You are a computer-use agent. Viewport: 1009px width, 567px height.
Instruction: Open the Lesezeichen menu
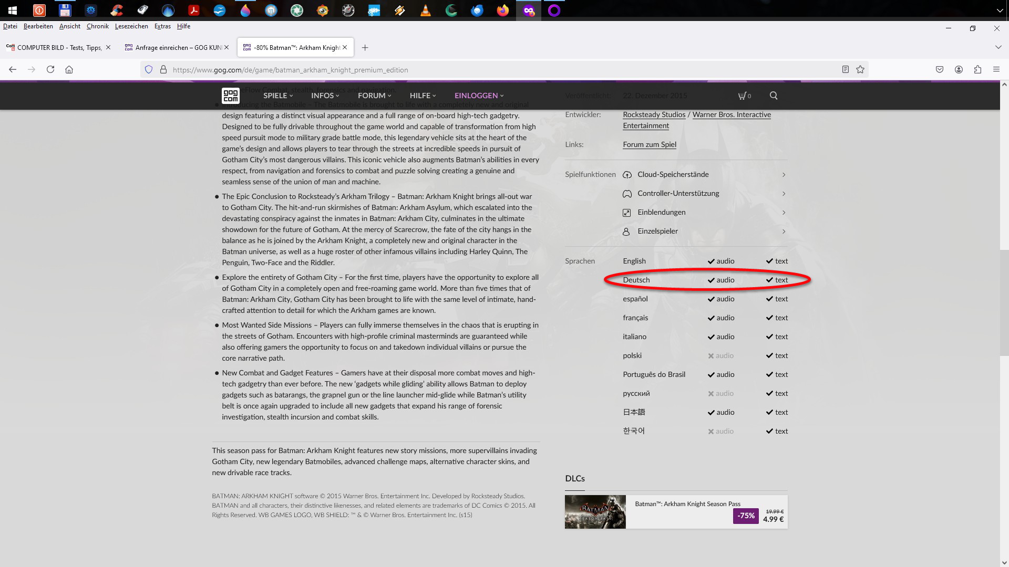click(x=131, y=26)
